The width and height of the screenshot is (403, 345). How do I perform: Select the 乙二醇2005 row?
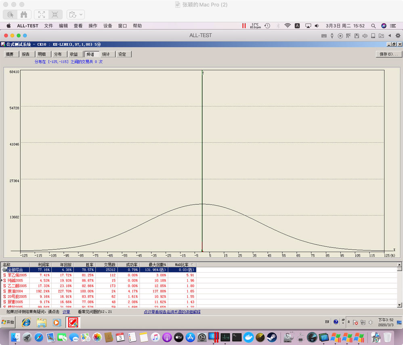pyautogui.click(x=99, y=286)
